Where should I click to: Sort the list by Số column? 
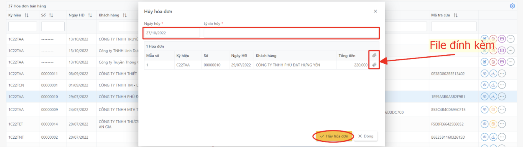click(x=51, y=15)
